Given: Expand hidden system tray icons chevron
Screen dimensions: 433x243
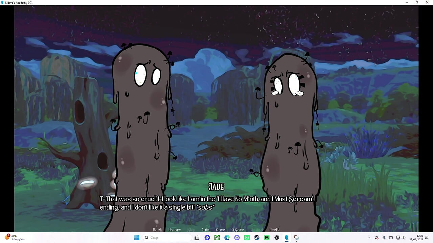Looking at the screenshot, I should 369,238.
